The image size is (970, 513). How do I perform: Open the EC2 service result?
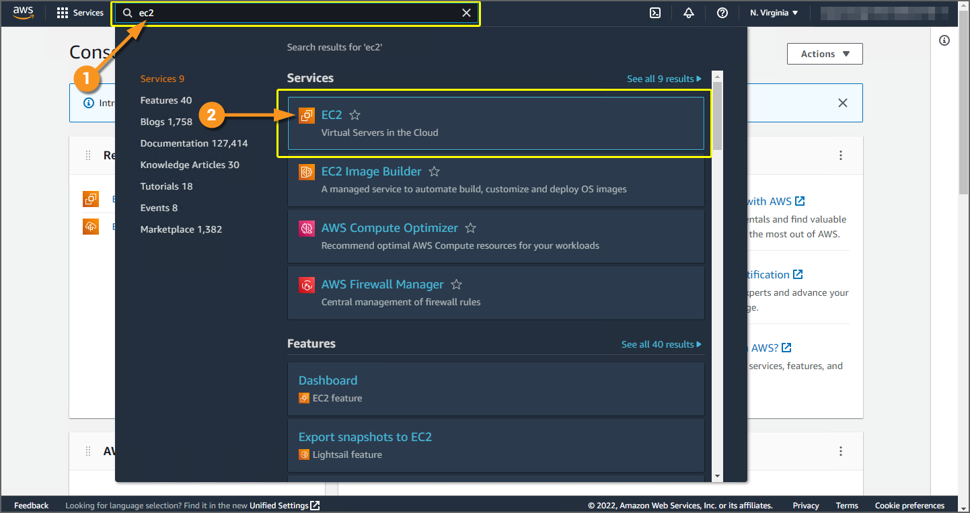point(496,123)
